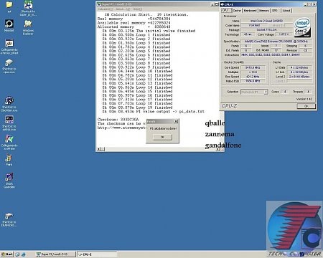This screenshot has height=258, width=323.
Task: Click the Core Voltage value in CPU-Z
Action: (284, 34)
